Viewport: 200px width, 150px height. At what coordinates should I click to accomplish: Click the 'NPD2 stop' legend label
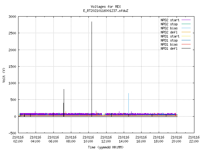click(x=169, y=24)
